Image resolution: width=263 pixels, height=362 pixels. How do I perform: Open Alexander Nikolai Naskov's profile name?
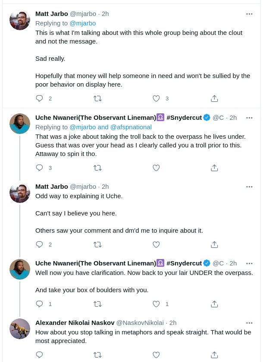[x=75, y=323]
